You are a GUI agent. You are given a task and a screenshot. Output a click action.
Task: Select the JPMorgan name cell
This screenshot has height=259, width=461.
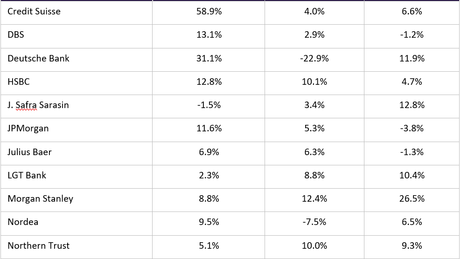tap(28, 129)
